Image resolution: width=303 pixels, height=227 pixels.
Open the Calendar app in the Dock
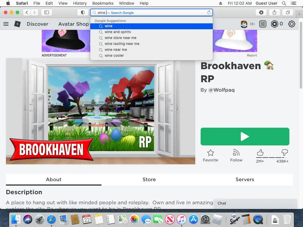[x=87, y=219]
